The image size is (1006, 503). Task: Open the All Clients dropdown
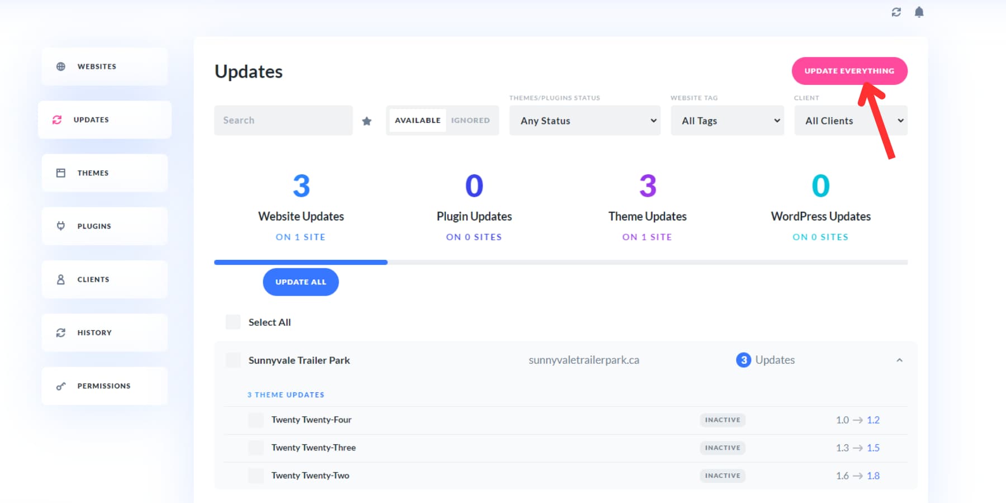[851, 121]
